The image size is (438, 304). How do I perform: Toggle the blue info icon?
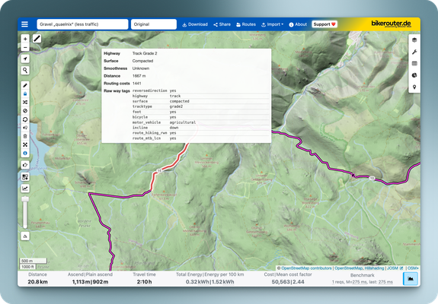pyautogui.click(x=25, y=154)
